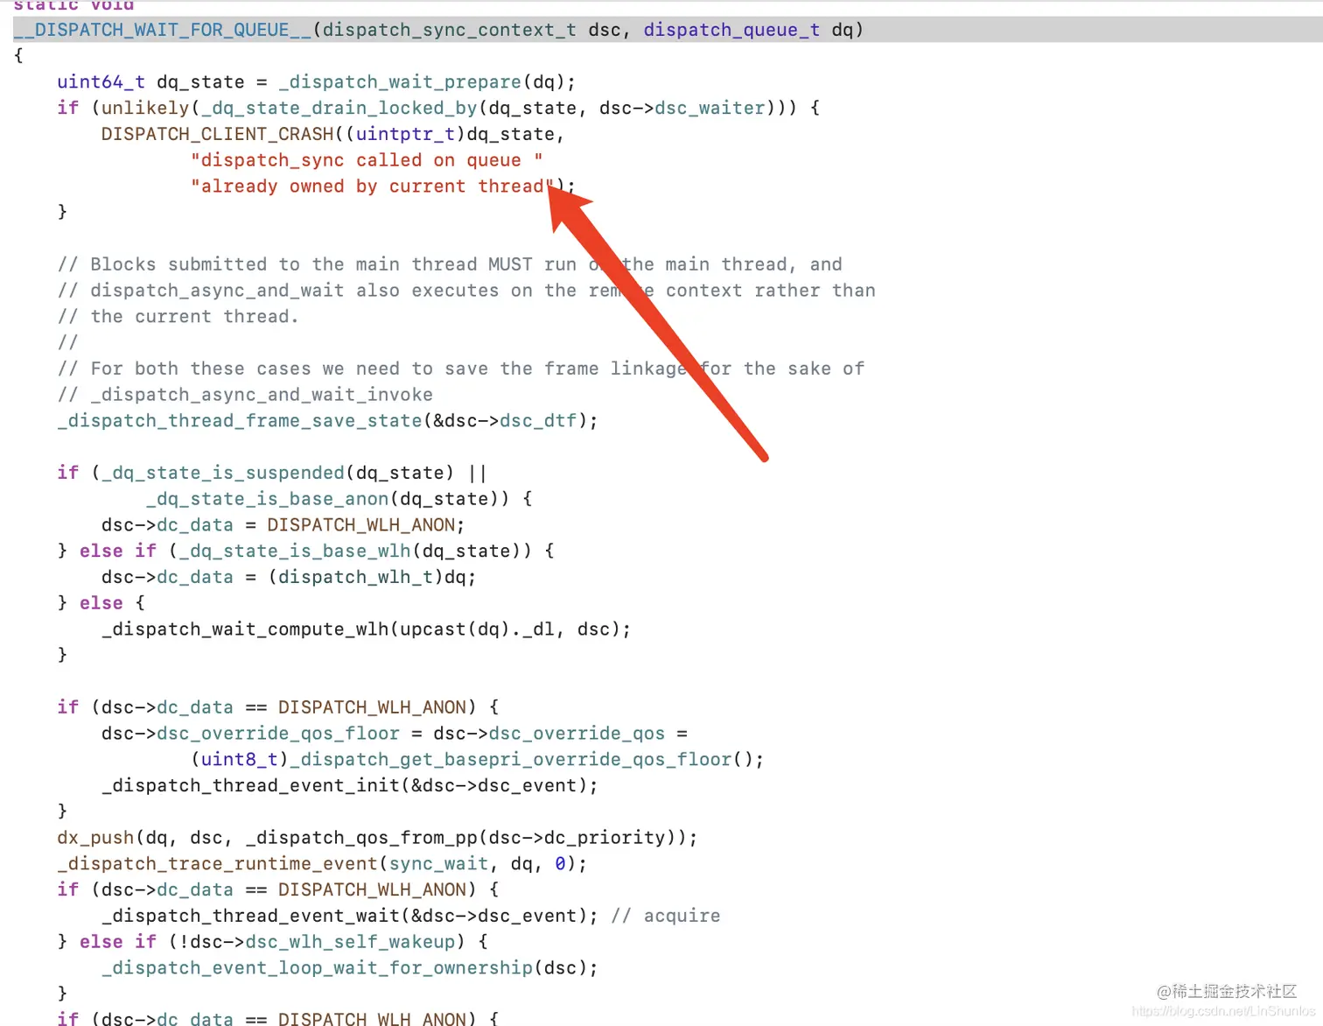Image resolution: width=1323 pixels, height=1026 pixels.
Task: Click first 'dsc->dc_data = DISPATCH_WLH_ANON' assignment
Action: pos(283,525)
